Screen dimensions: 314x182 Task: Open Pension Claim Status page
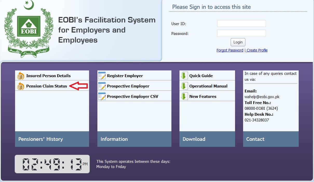pyautogui.click(x=46, y=86)
